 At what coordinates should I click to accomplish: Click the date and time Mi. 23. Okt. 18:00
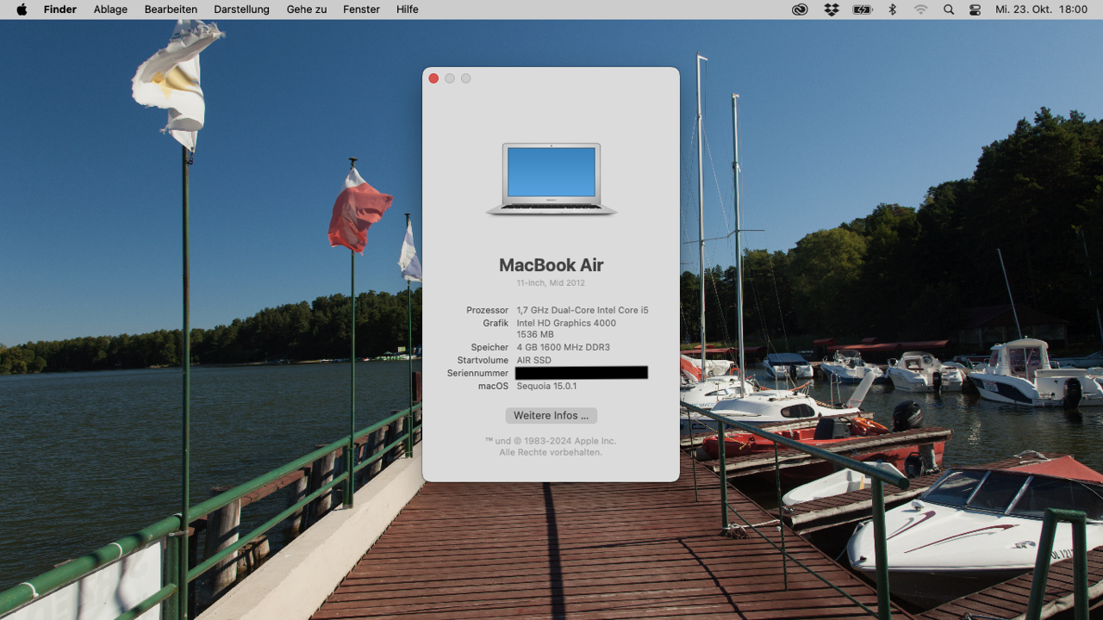(1041, 9)
